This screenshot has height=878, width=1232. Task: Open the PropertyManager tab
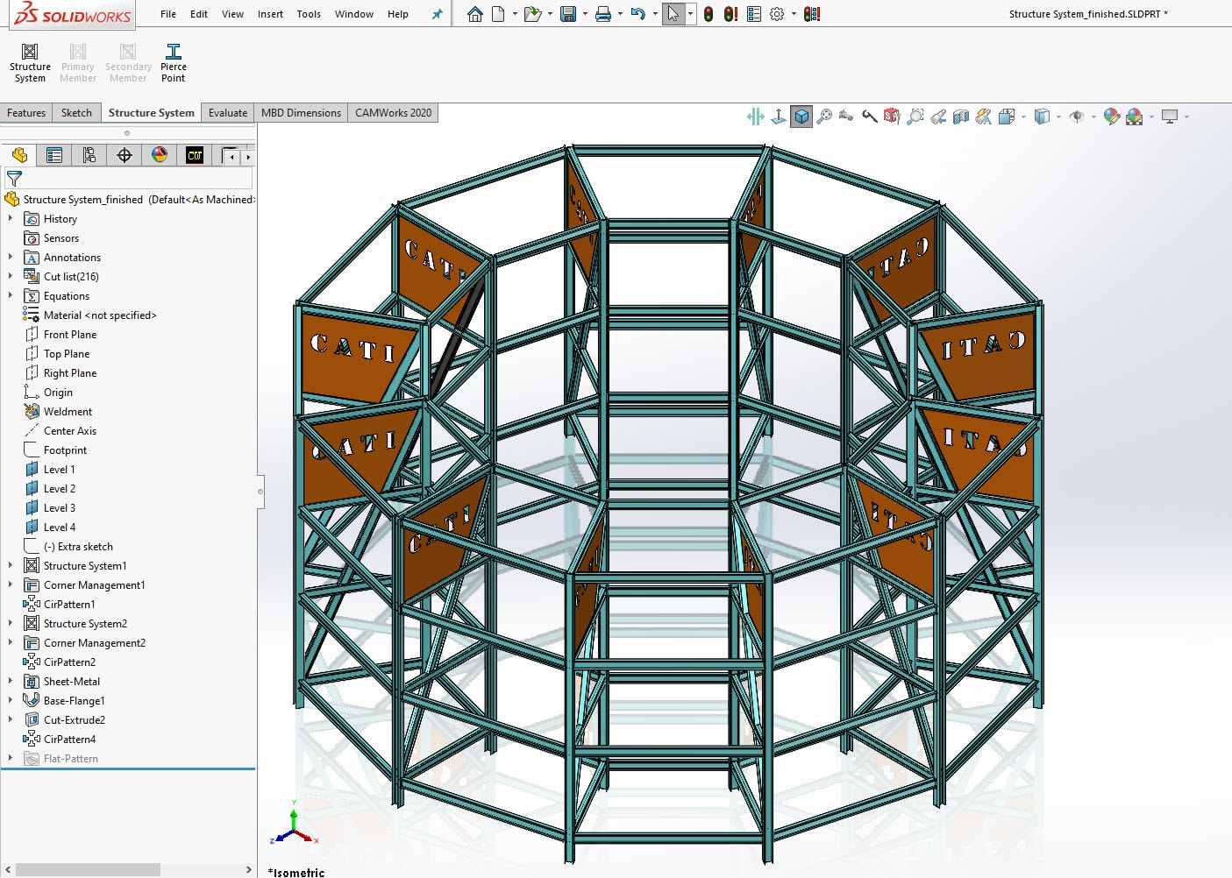[54, 155]
